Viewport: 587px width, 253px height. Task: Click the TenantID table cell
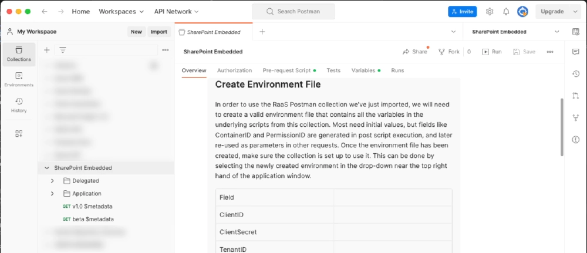pyautogui.click(x=275, y=247)
